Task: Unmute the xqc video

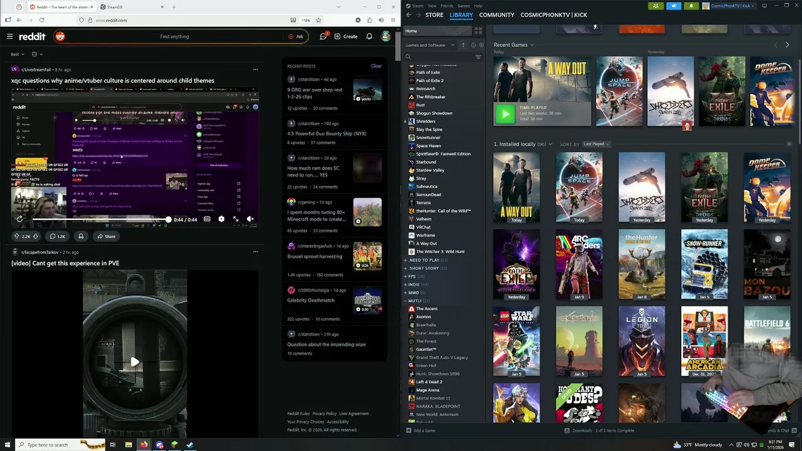Action: [x=250, y=219]
